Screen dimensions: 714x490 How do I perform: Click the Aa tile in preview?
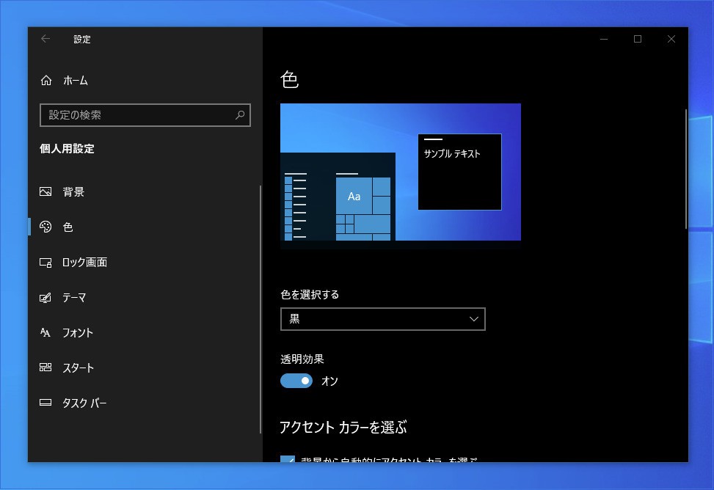click(x=354, y=197)
